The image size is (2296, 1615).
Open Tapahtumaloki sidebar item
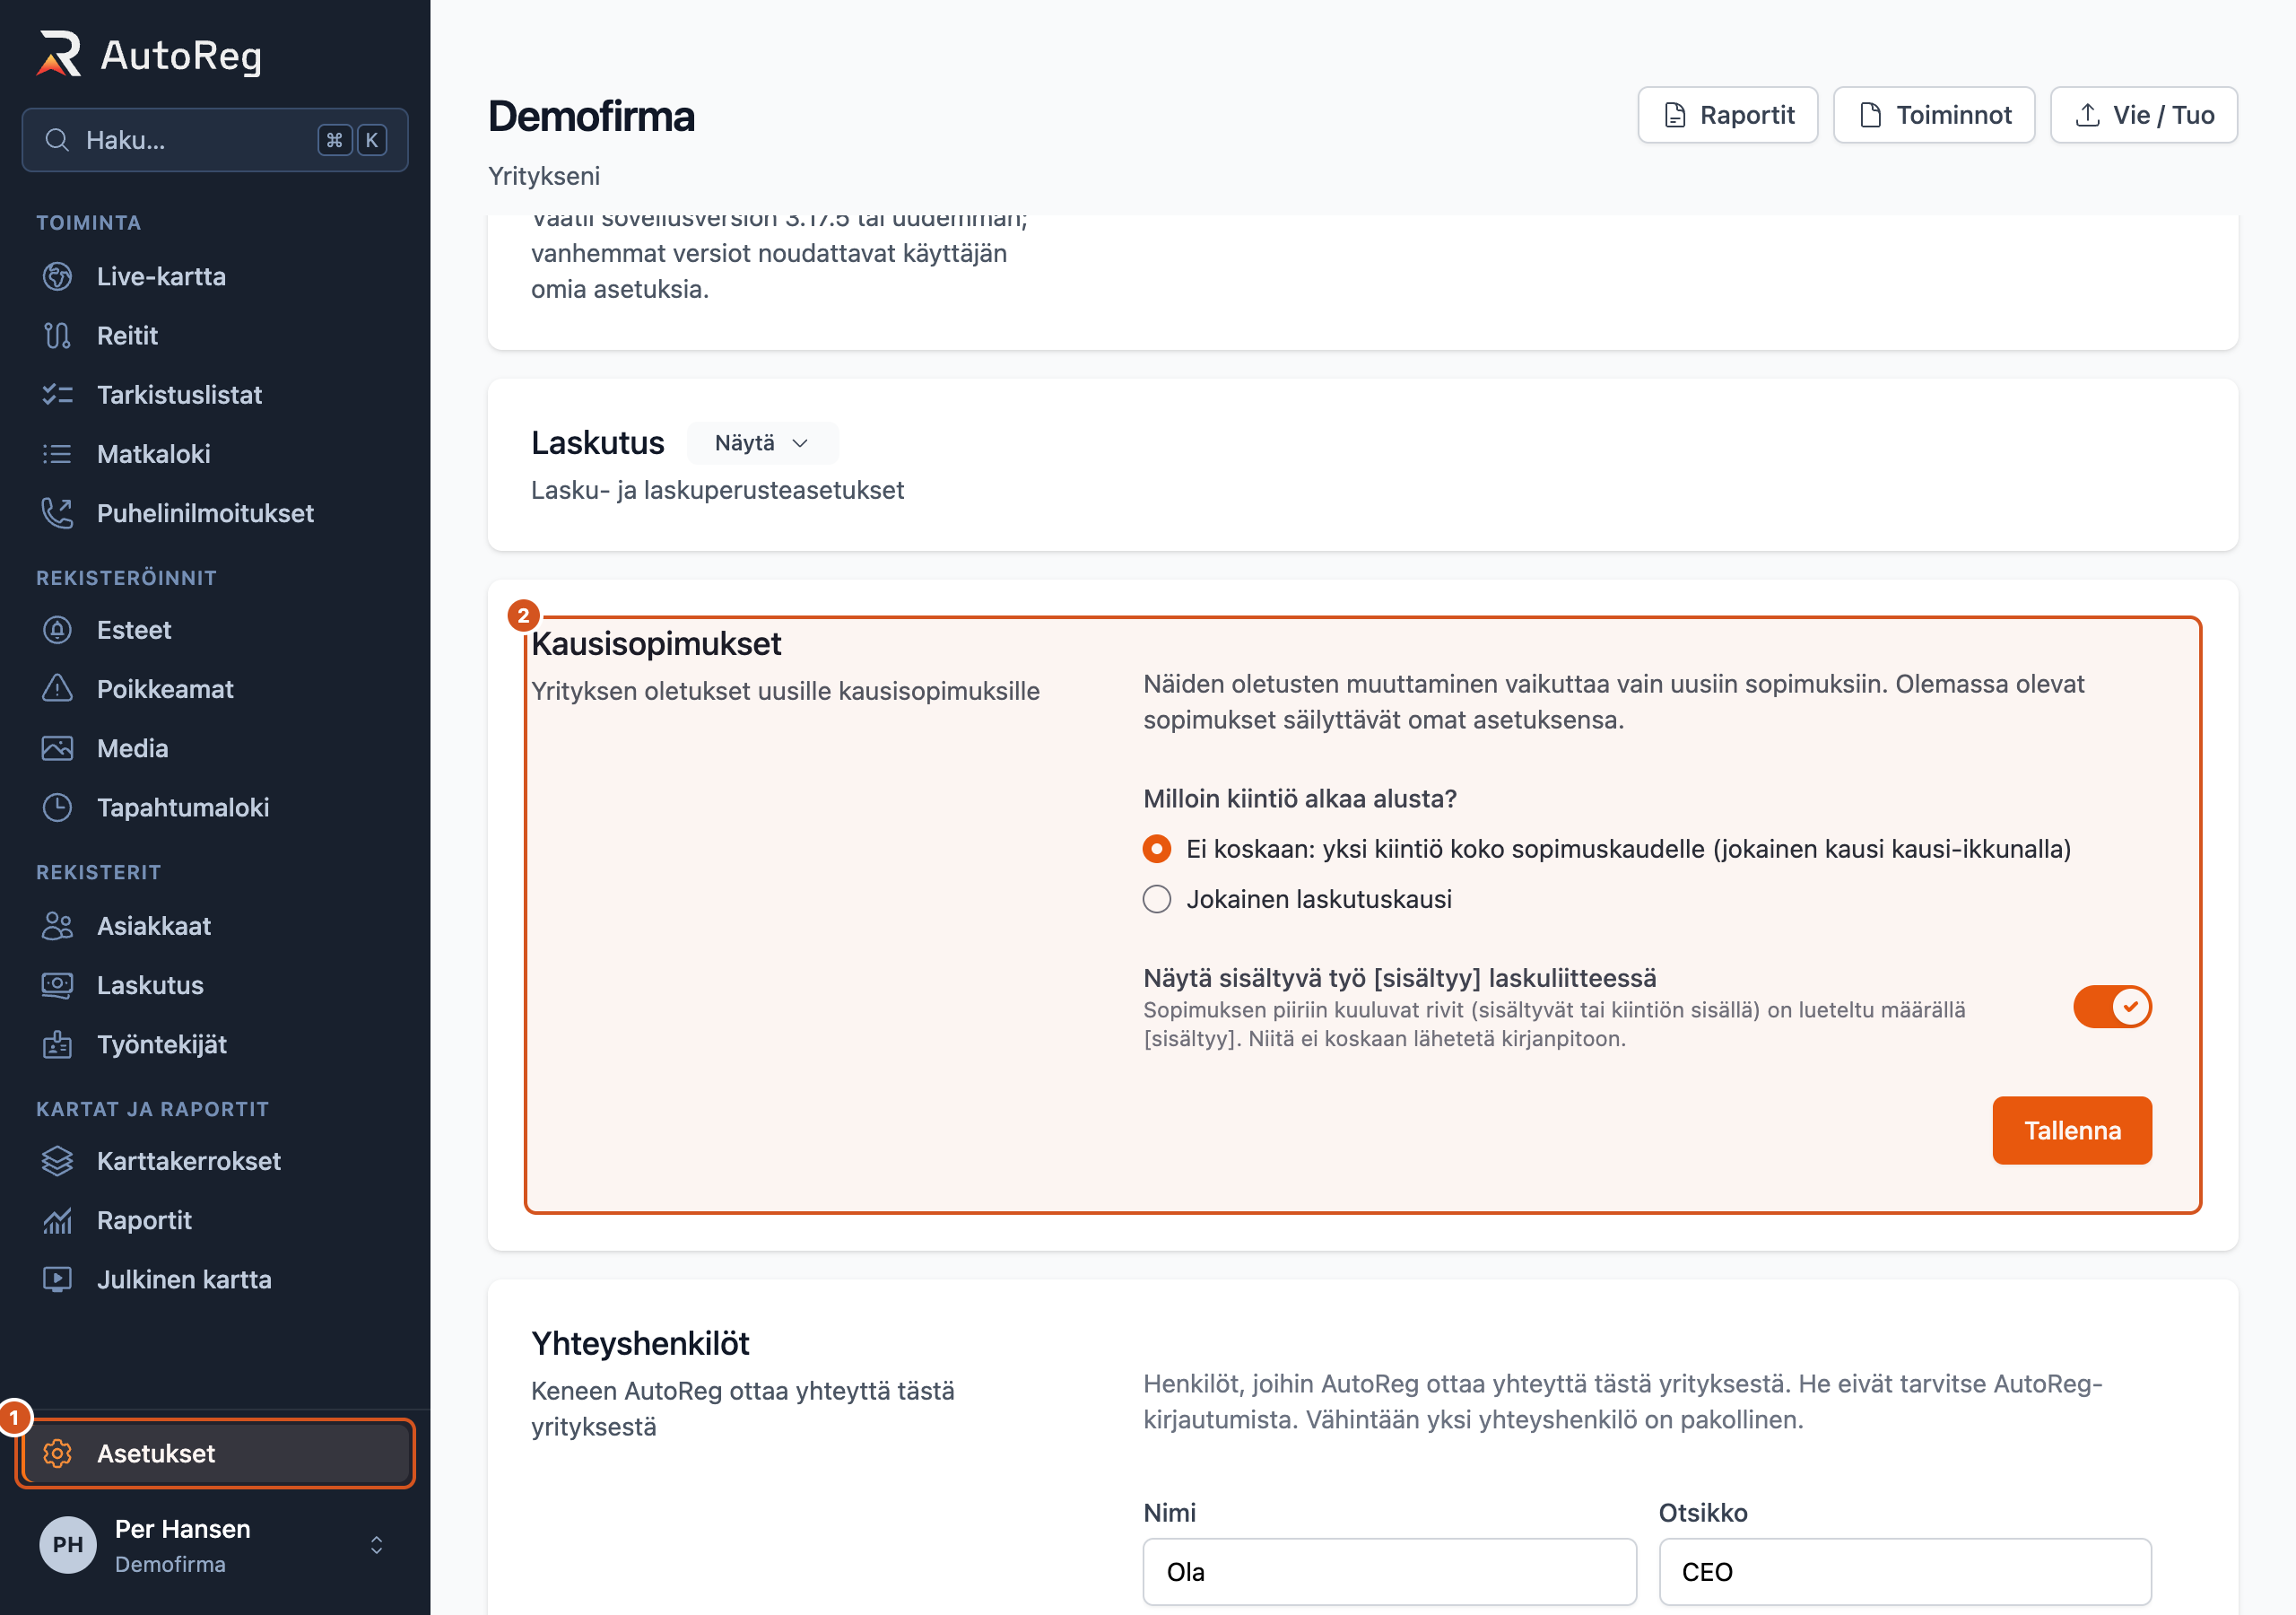(215, 807)
